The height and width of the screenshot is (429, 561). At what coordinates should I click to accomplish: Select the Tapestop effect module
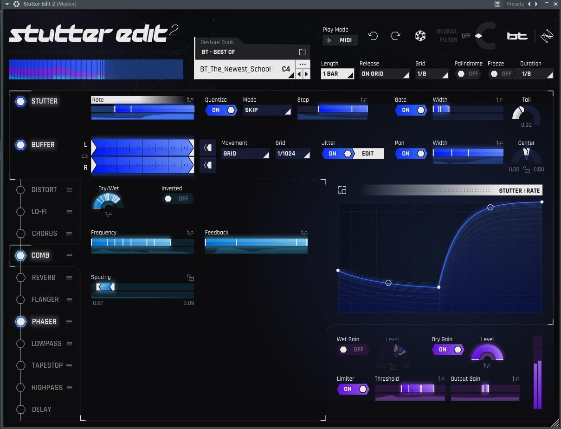(x=47, y=365)
